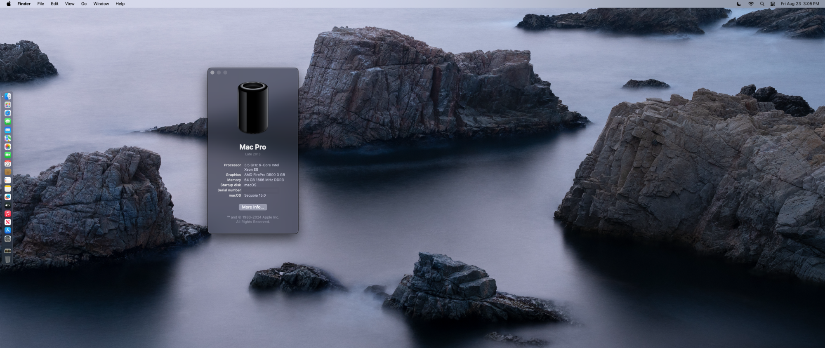825x348 pixels.
Task: Open the Calendar icon showing 23
Action: click(8, 163)
